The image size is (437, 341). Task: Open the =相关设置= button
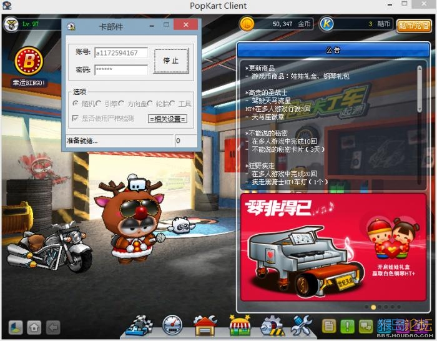(167, 119)
